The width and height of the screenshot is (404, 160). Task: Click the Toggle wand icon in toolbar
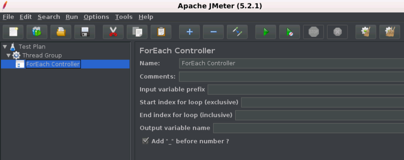tap(237, 32)
